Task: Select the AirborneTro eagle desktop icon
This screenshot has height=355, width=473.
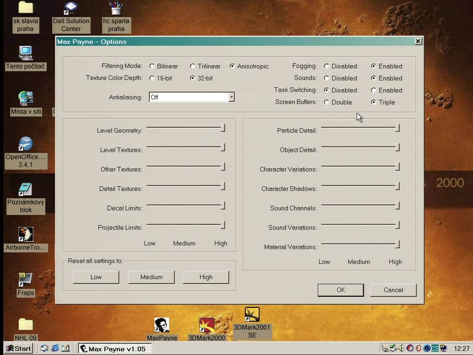Action: point(26,234)
